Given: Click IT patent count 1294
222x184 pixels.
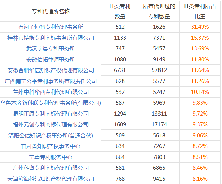Looking at the screenshot, I should [x=120, y=114].
